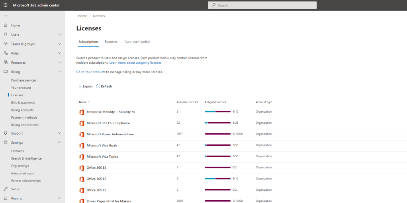
Task: Click the Enterprise Mobility + Security E5 usage bar
Action: coord(217,112)
